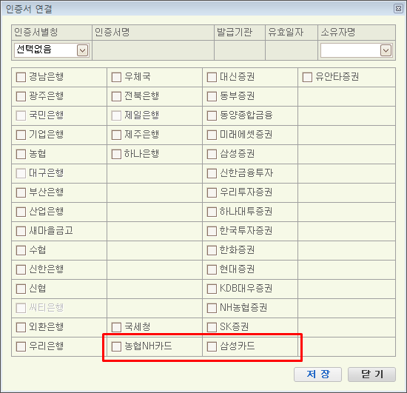Image resolution: width=407 pixels, height=393 pixels.
Task: Select the KDB대우증권 checkbox
Action: point(212,289)
